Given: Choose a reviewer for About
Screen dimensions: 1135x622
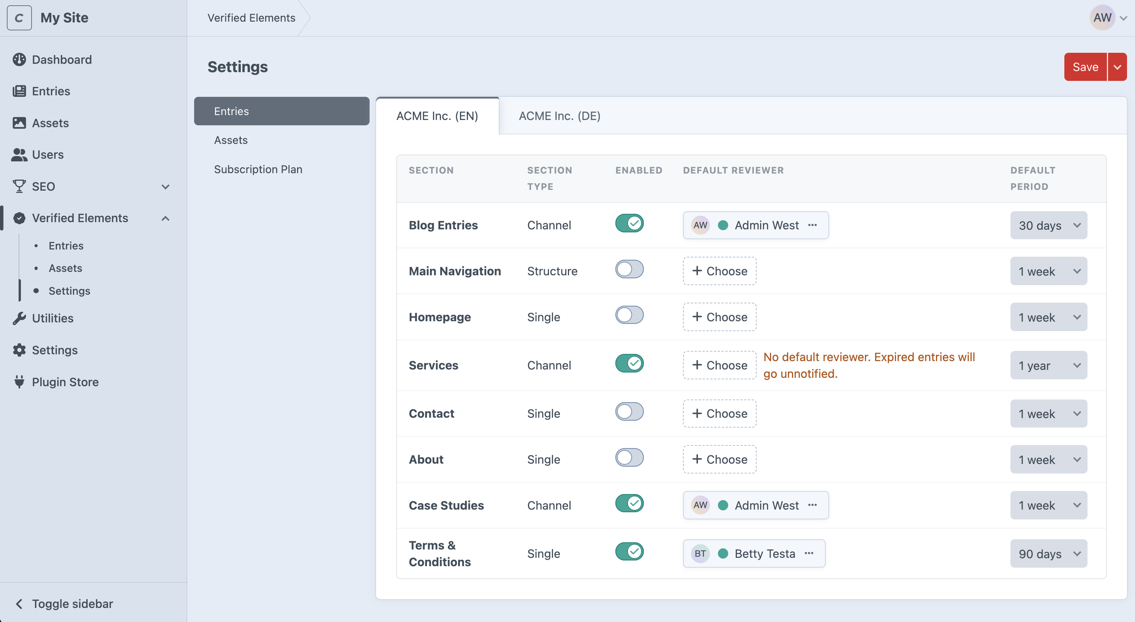Looking at the screenshot, I should coord(719,459).
